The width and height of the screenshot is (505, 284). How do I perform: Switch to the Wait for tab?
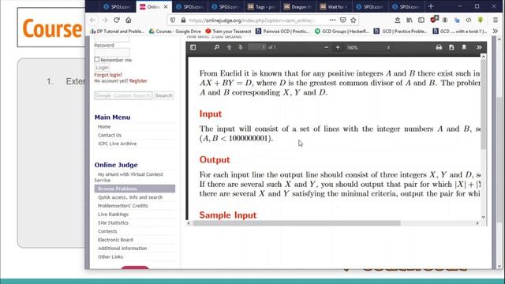coord(333,6)
